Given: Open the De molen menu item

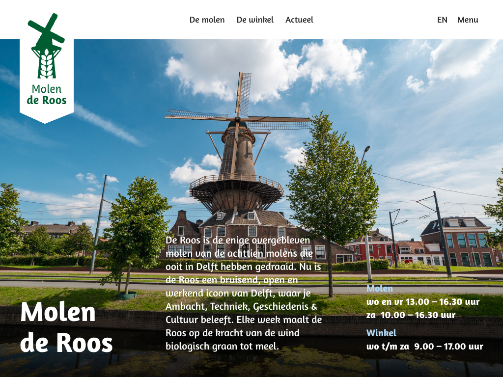Looking at the screenshot, I should click(x=207, y=20).
